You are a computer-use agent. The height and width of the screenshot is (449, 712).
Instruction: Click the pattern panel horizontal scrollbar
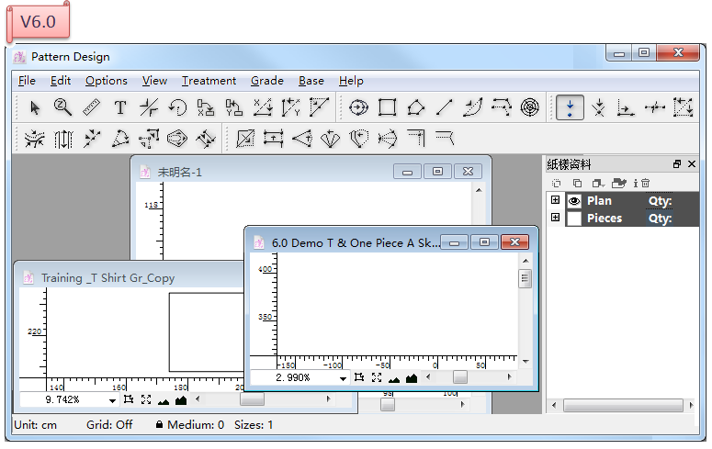(x=623, y=405)
